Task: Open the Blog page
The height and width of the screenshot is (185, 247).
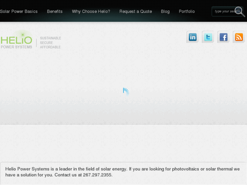Action: 165,12
